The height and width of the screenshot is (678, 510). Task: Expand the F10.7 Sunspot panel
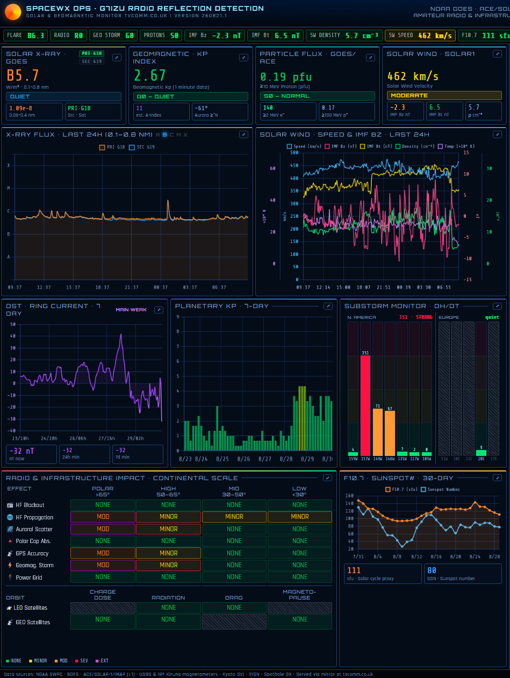click(x=497, y=477)
